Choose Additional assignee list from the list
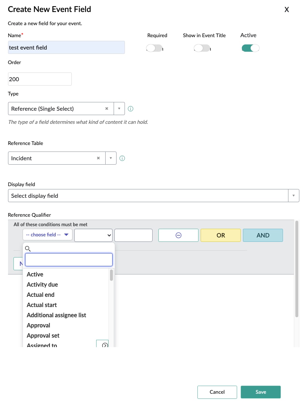The image size is (303, 401). (x=56, y=315)
